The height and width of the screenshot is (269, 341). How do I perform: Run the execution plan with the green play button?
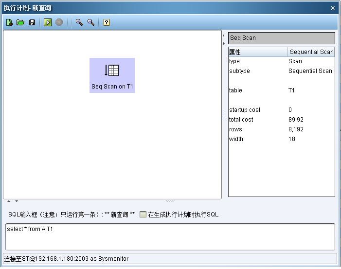tap(48, 22)
